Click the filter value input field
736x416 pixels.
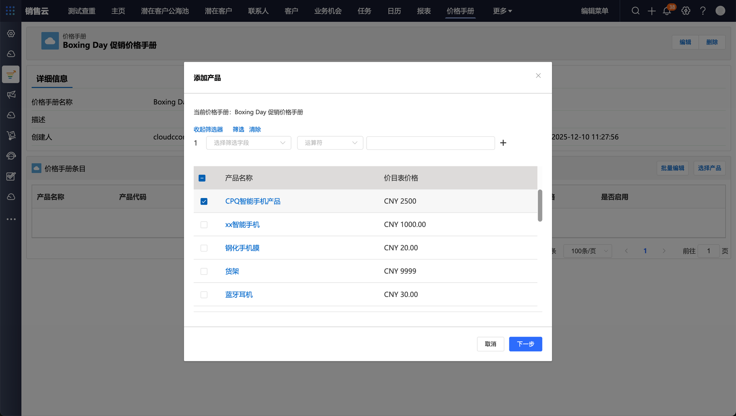[431, 143]
